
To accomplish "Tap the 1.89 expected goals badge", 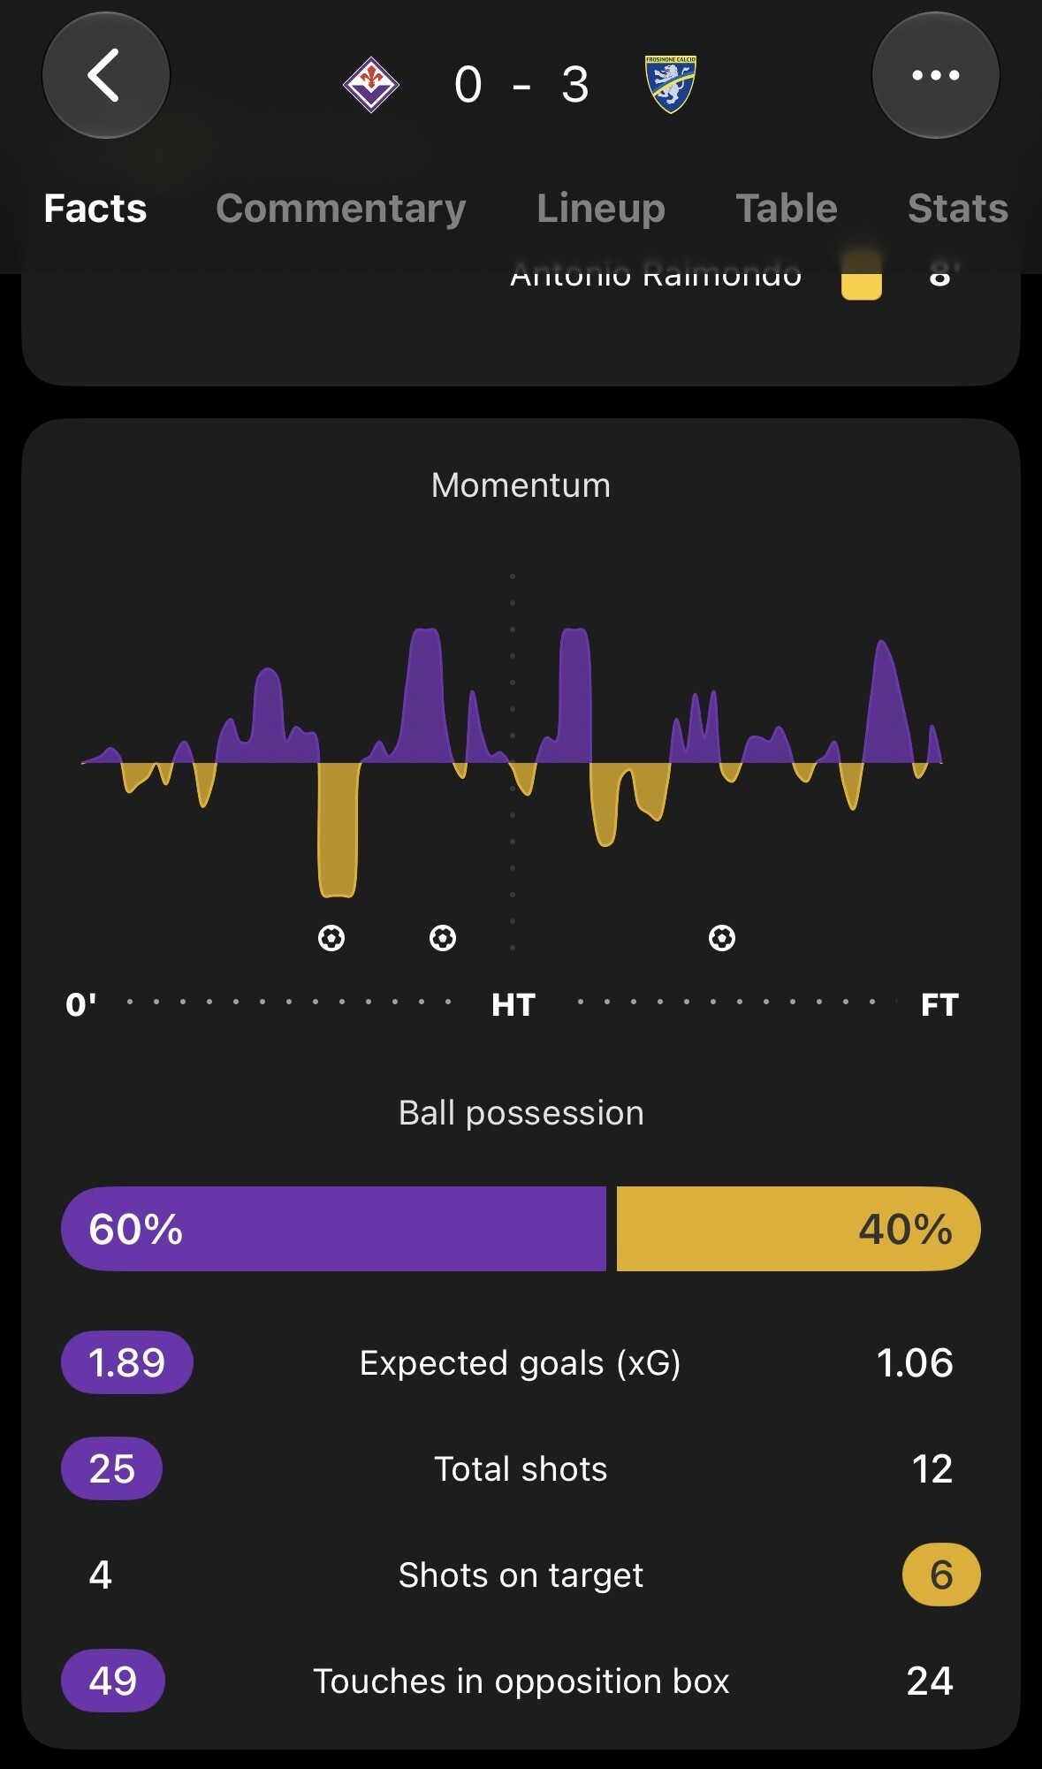I will click(127, 1362).
